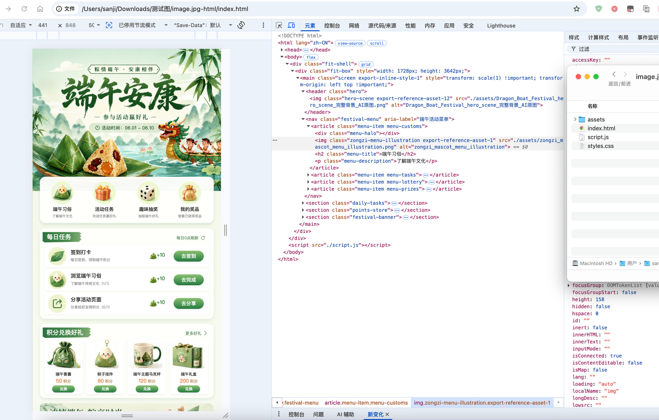Click 兑换 under 端午香囊

(x=63, y=389)
